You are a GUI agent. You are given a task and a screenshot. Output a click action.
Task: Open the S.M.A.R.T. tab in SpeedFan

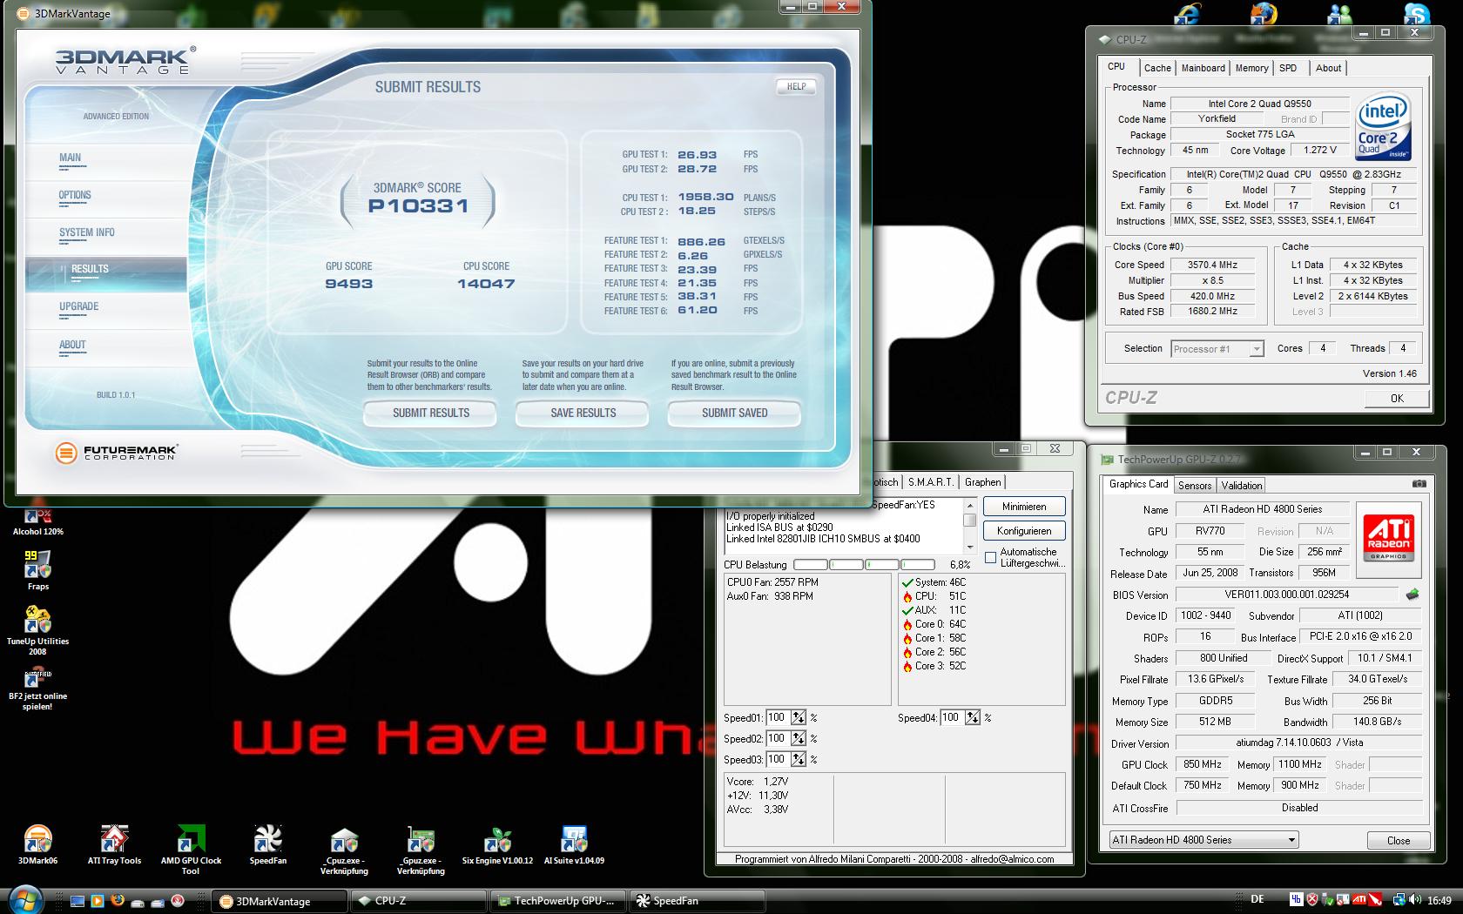click(x=930, y=482)
